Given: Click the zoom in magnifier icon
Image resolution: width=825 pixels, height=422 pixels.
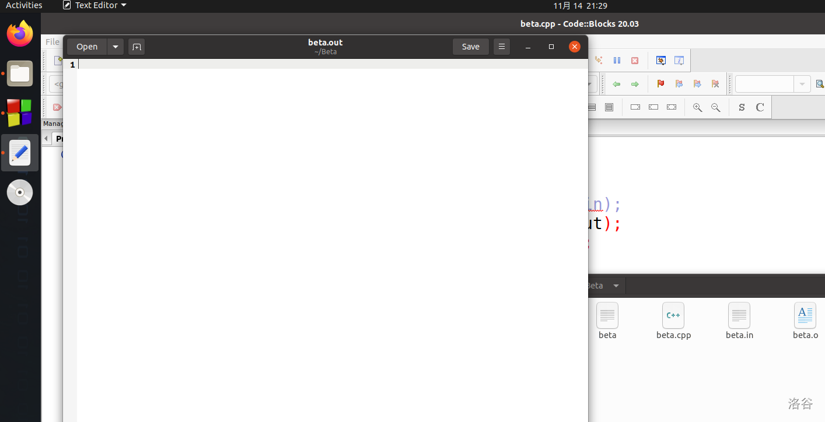Looking at the screenshot, I should pyautogui.click(x=697, y=107).
